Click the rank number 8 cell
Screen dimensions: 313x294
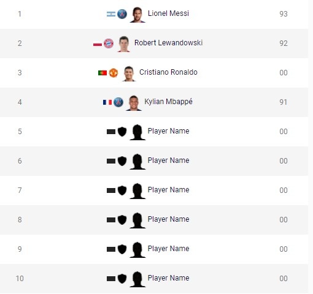(x=20, y=220)
